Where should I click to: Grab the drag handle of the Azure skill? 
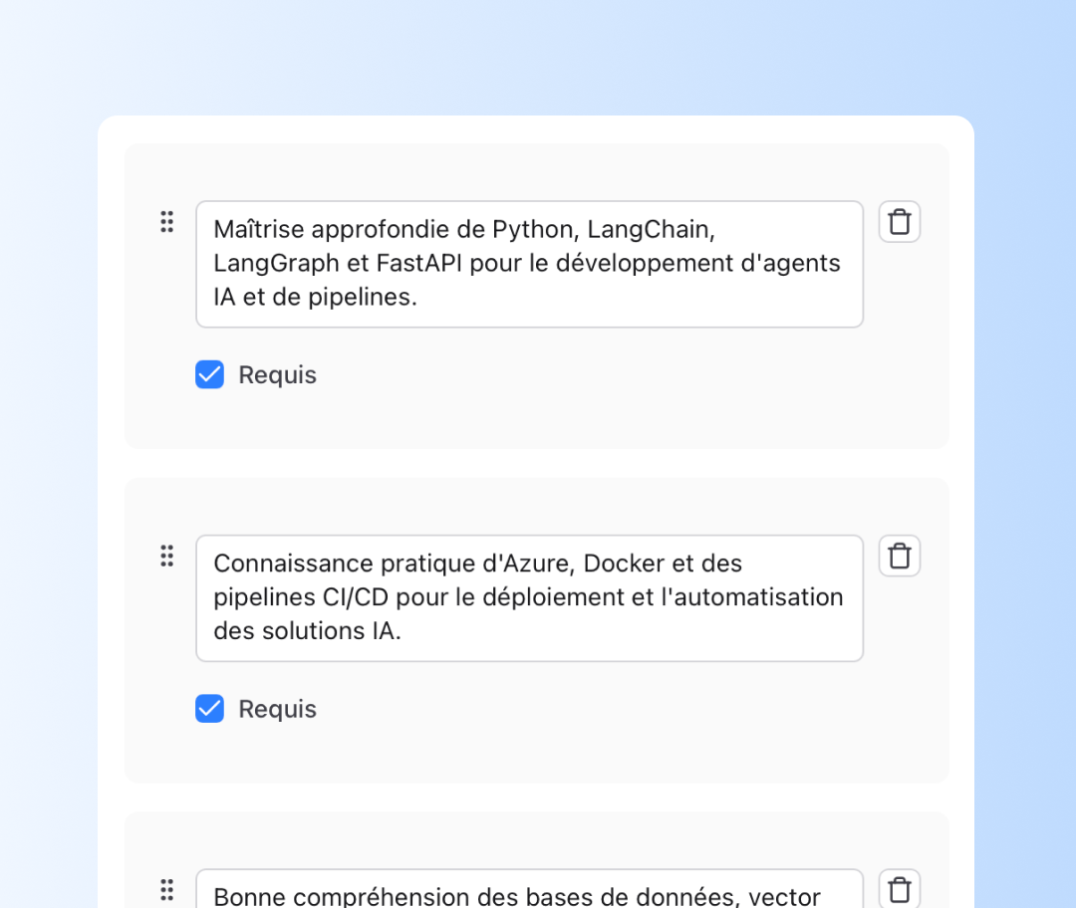(167, 556)
